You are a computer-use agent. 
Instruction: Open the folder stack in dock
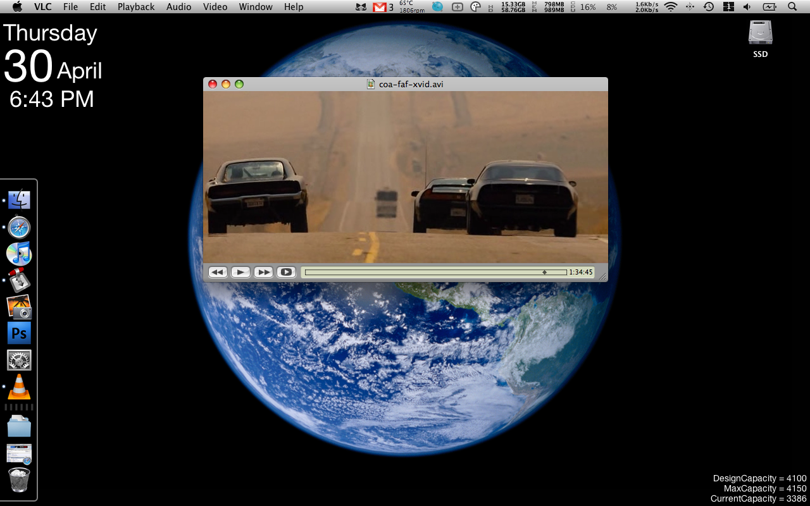(19, 426)
